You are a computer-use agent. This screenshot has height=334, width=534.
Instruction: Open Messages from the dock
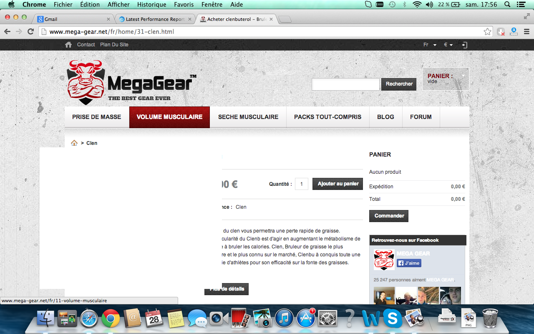(197, 319)
